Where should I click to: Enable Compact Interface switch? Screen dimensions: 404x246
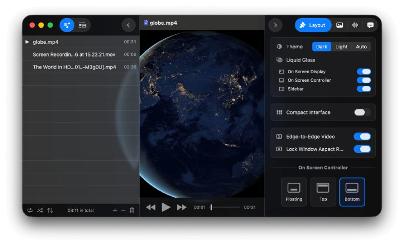tap(363, 112)
